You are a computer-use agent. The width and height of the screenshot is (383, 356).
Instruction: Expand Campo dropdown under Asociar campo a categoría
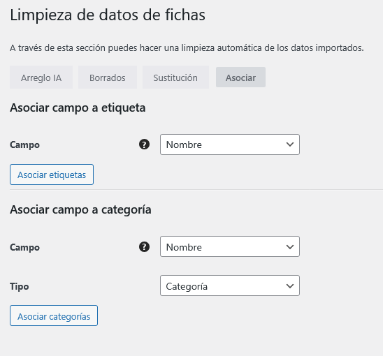230,246
